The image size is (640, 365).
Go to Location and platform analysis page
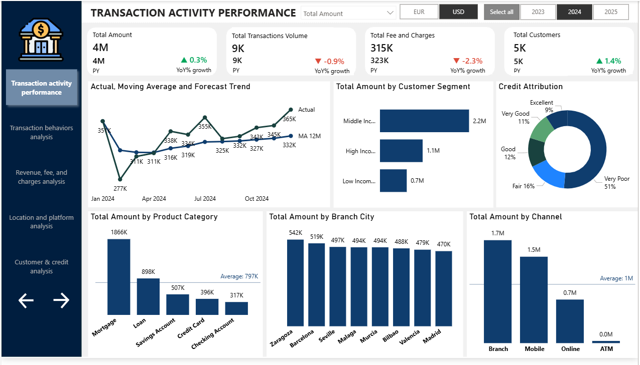42,221
